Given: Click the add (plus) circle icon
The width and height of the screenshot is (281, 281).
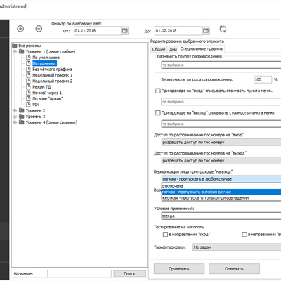Looking at the screenshot, I should pyautogui.click(x=20, y=29).
